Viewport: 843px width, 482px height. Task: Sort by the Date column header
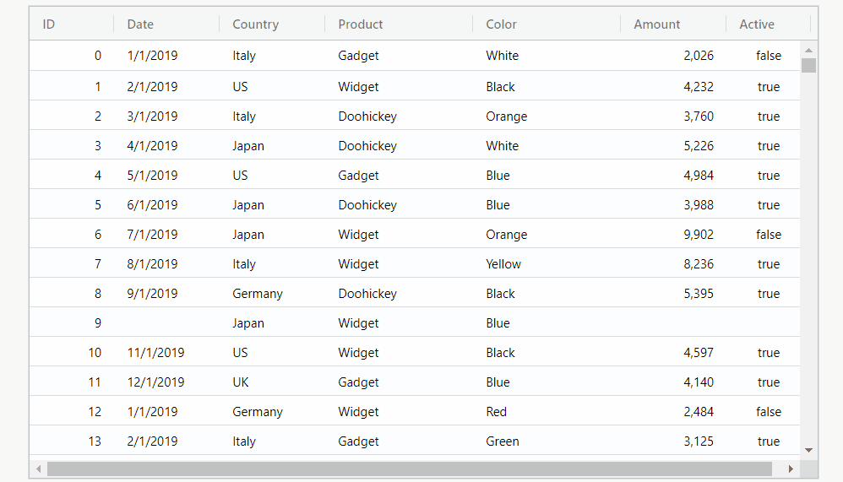(166, 24)
